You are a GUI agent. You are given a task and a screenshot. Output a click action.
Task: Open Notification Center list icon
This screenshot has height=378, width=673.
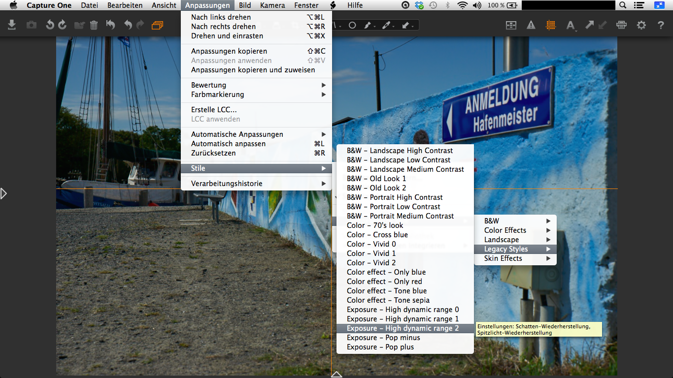(x=639, y=5)
